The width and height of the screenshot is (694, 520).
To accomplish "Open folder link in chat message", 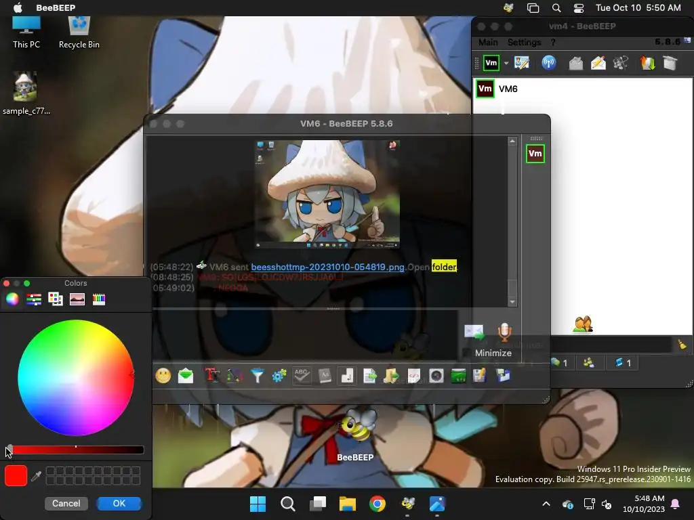I will coord(444,267).
